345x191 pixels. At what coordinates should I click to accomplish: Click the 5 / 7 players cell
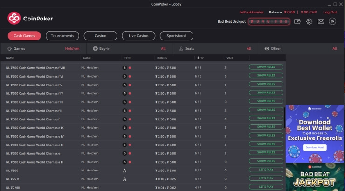tap(198, 171)
